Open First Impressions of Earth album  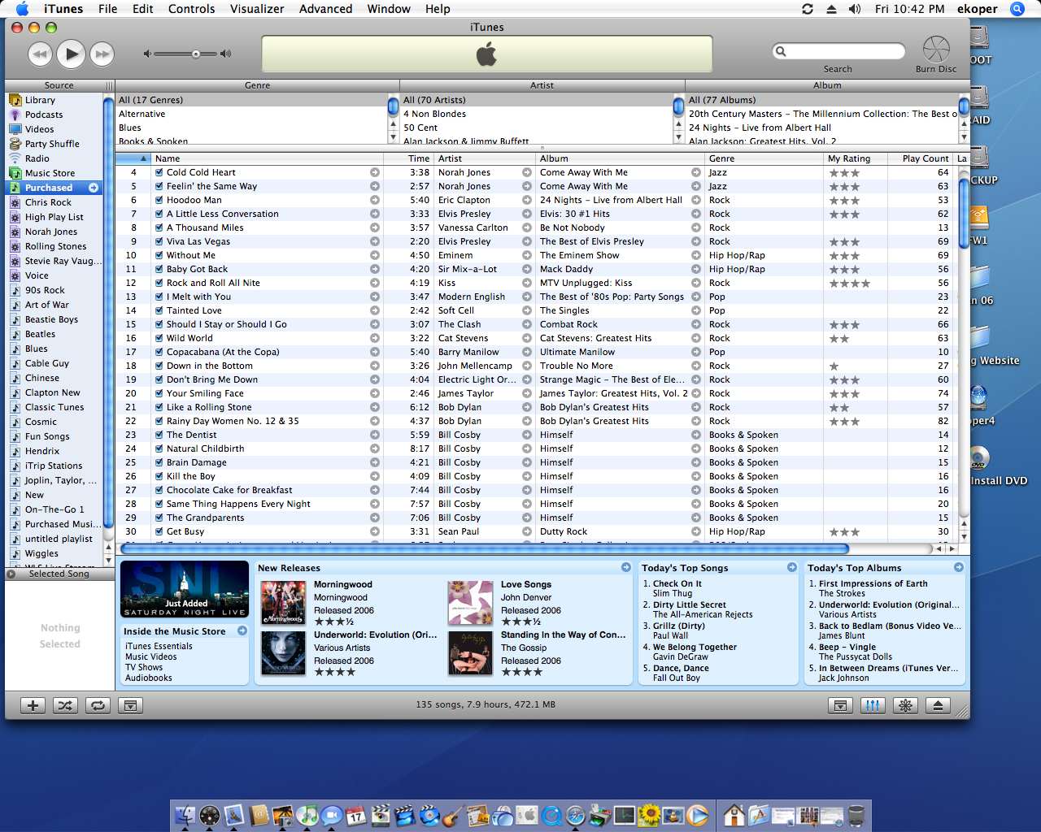coord(873,583)
